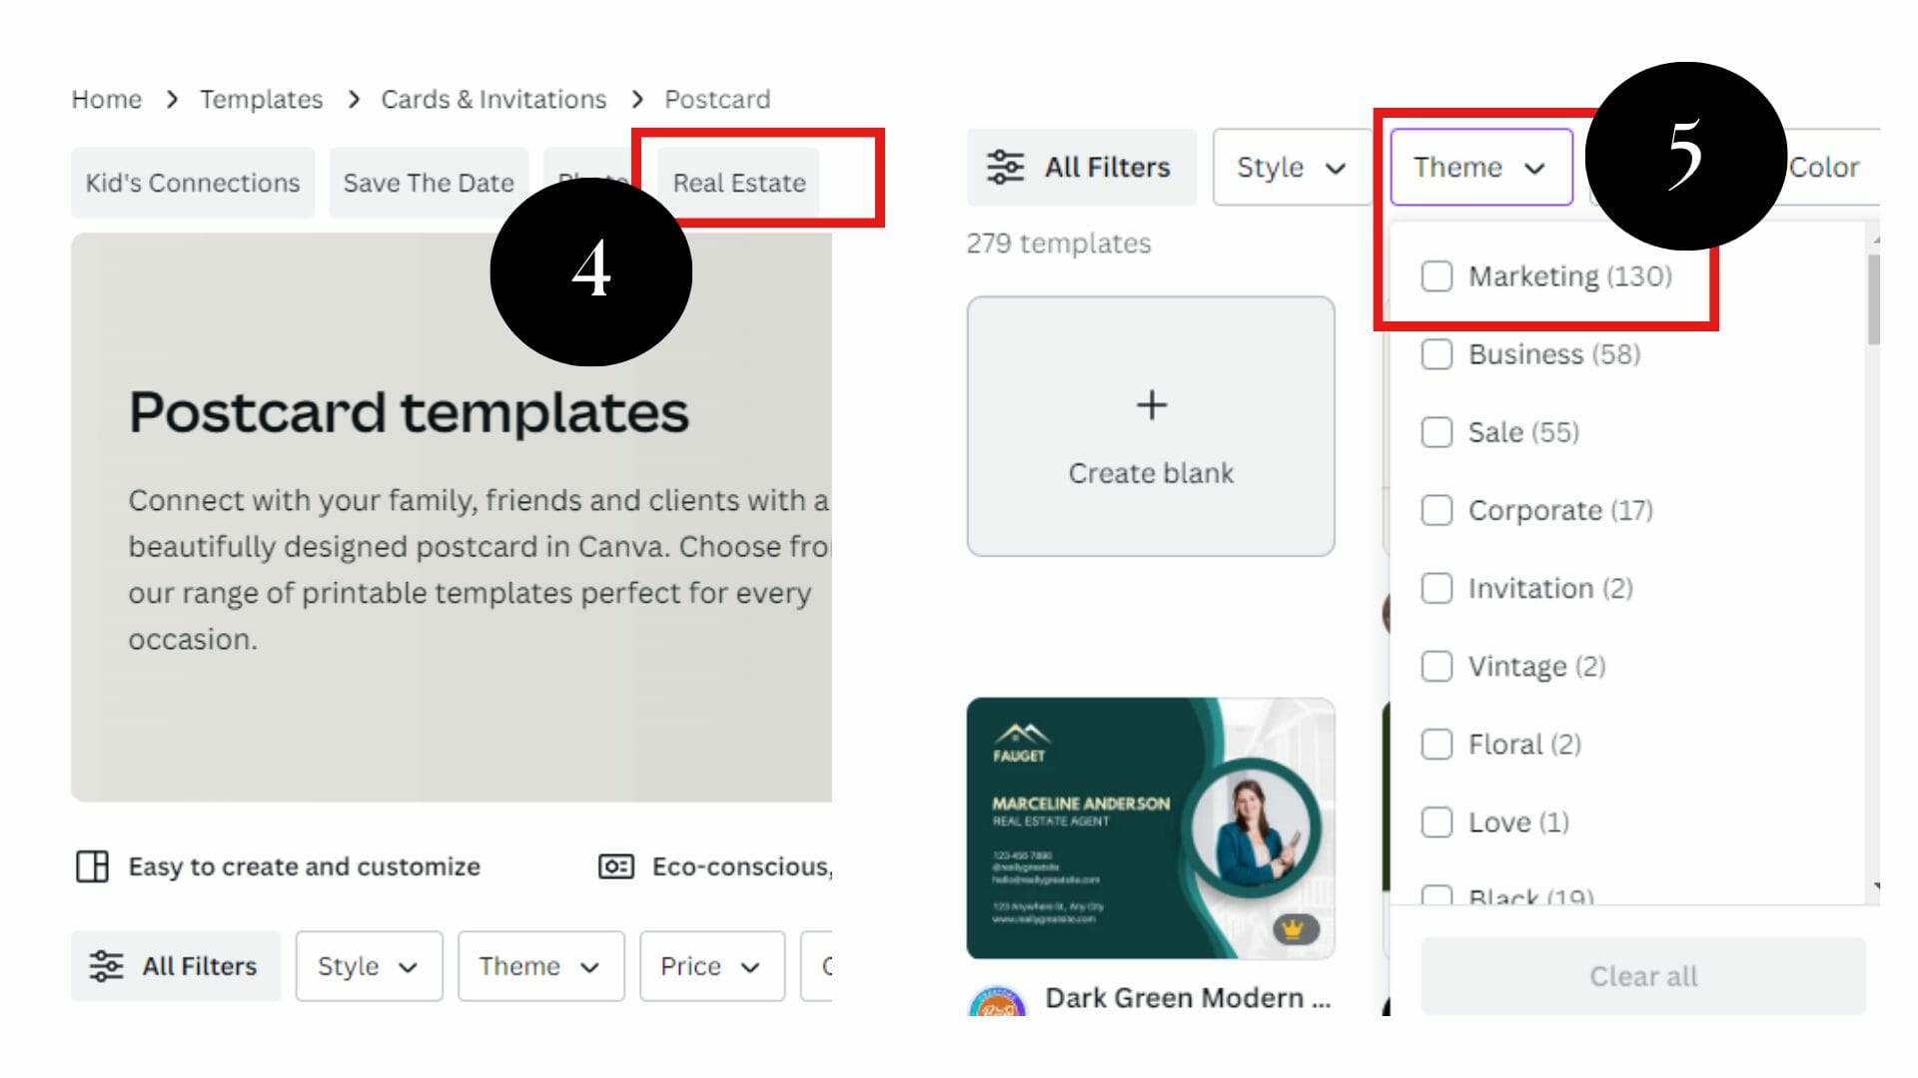Open the Cards & Invitations breadcrumb link

(x=492, y=99)
